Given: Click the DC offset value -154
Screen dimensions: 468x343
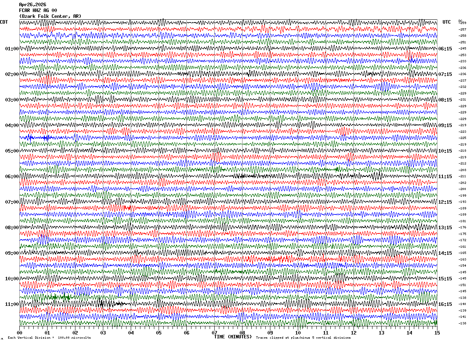Looking at the screenshot, I should coord(462,266).
